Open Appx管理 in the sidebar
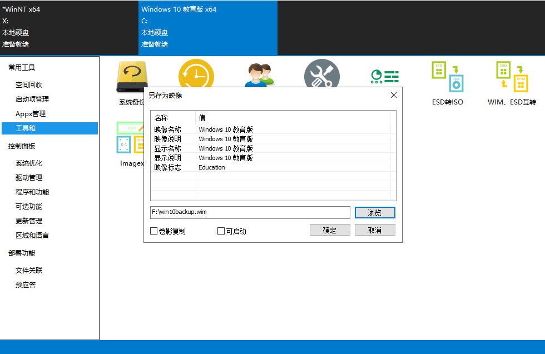 point(31,114)
